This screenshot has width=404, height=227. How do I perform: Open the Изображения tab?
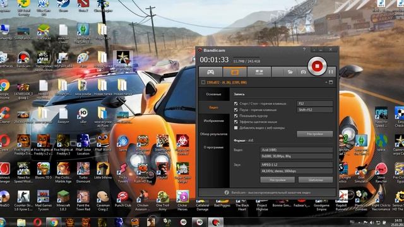tap(213, 120)
